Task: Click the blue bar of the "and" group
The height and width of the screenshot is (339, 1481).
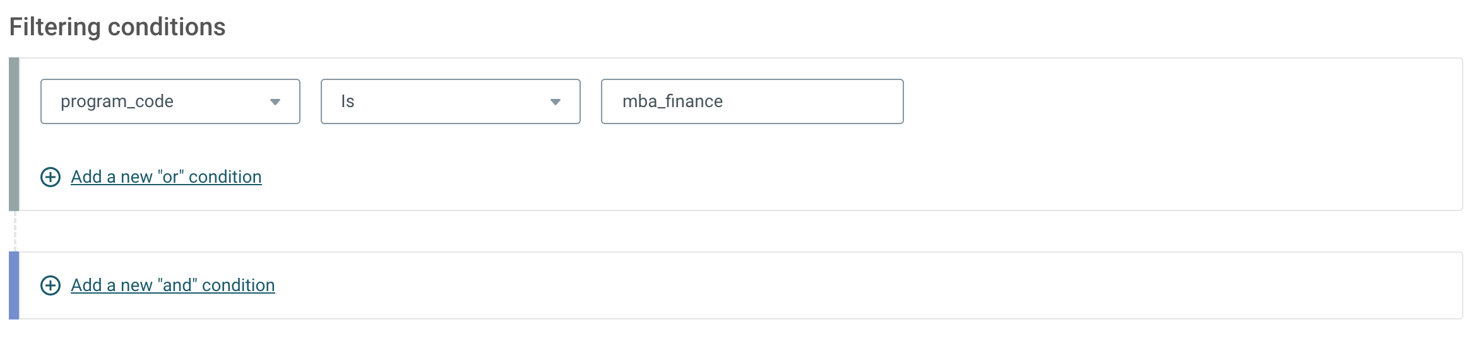Action: 14,285
